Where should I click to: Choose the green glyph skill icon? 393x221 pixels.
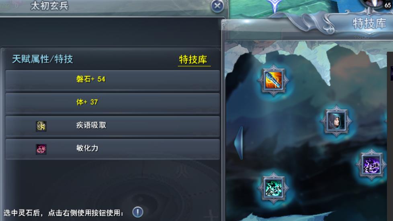(x=273, y=188)
